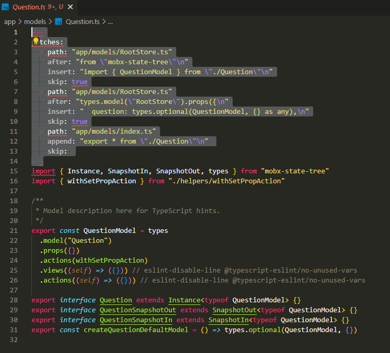Click the 'insert:' key on line 5
Screen dimensions: 390x353
62,72
